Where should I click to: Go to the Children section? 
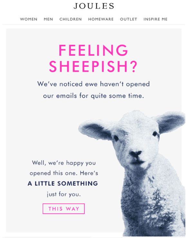pyautogui.click(x=70, y=19)
